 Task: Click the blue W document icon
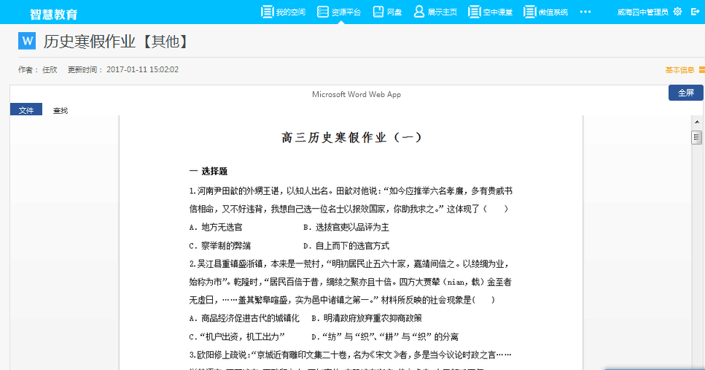[x=27, y=42]
